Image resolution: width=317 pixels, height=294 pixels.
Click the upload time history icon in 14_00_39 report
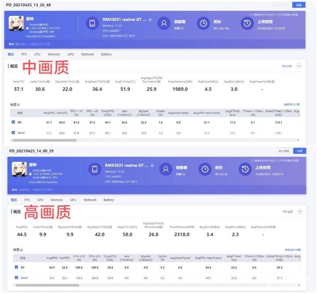click(245, 169)
